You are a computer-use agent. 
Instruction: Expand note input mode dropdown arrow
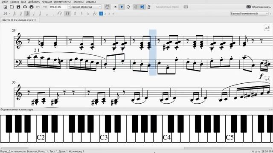click(x=9, y=14)
